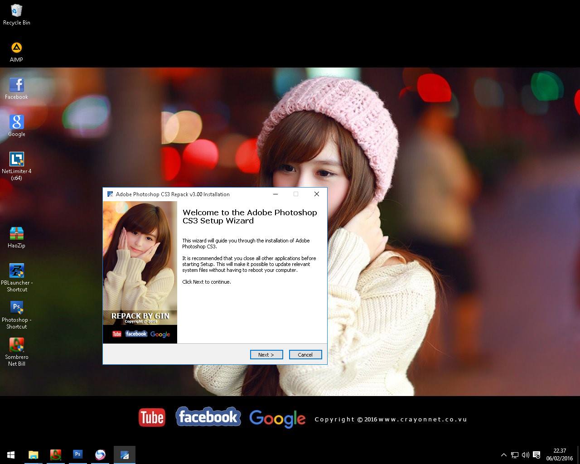580x464 pixels.
Task: Click the blue-red swirl app taskbar icon
Action: (x=100, y=454)
